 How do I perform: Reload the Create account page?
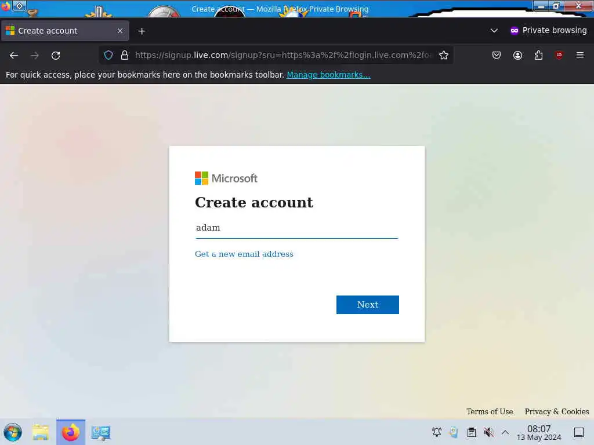click(x=56, y=55)
